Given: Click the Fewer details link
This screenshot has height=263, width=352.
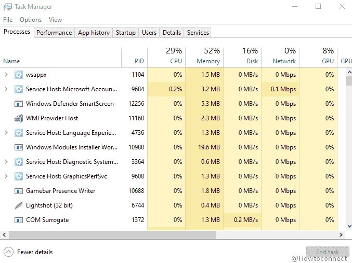Looking at the screenshot, I should coord(35,252).
